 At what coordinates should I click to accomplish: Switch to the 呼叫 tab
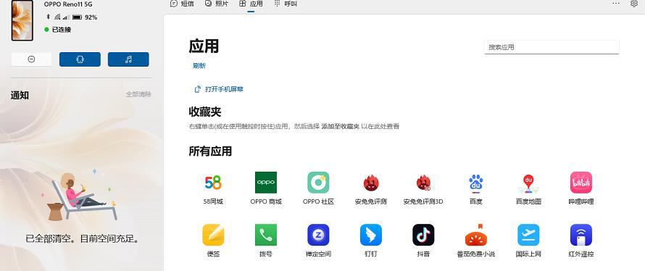[x=286, y=4]
